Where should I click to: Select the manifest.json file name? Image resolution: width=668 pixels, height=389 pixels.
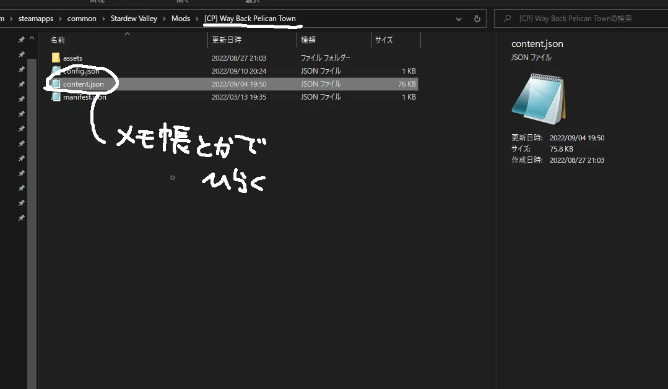84,97
